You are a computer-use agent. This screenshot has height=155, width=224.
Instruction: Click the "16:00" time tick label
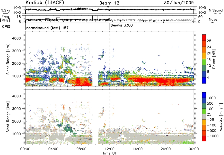(137, 149)
